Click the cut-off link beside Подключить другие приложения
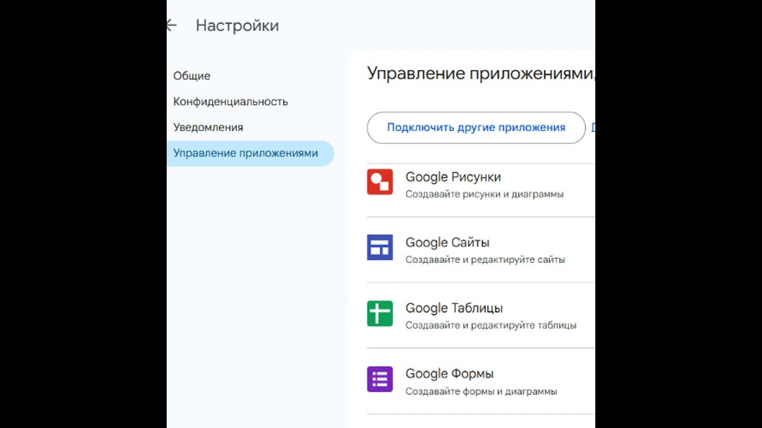762x428 pixels. [x=593, y=127]
